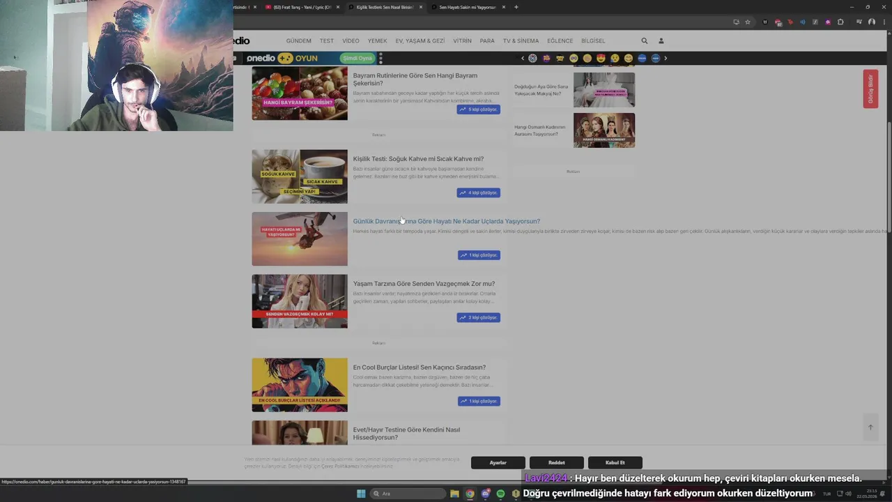Click the Kabul Et cookie button
This screenshot has height=502, width=892.
(x=615, y=462)
